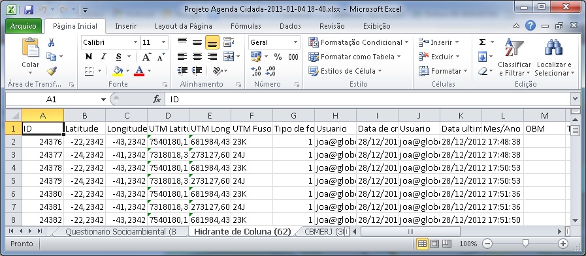Screen dimensions: 586x256
Task: Select the Format Painter brush icon
Action: (x=51, y=71)
